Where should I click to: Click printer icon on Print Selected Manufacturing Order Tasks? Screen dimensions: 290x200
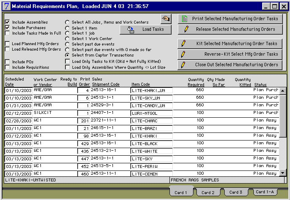tap(184, 19)
